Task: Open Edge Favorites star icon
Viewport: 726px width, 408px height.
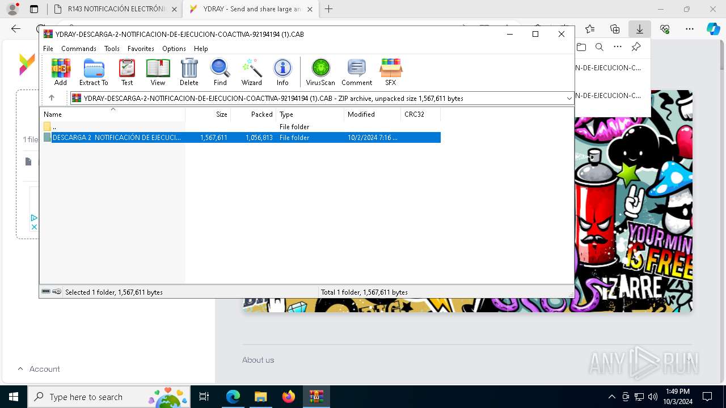Action: point(590,29)
